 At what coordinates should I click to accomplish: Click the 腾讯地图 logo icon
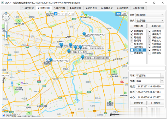tap(4, 115)
